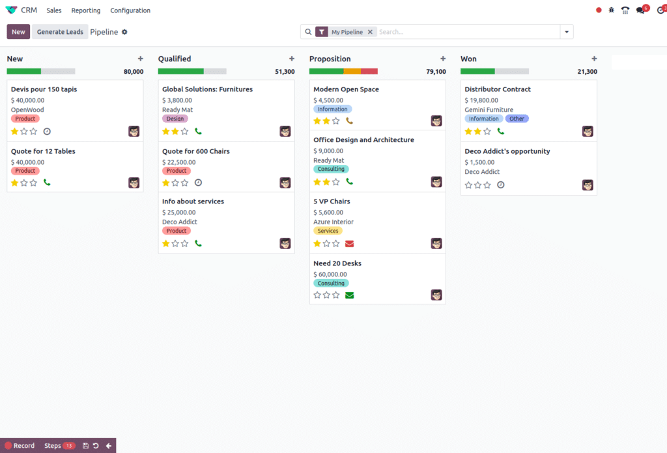The image size is (667, 453).
Task: Set third star on Global Solutions: Furnitures
Action: click(x=184, y=131)
